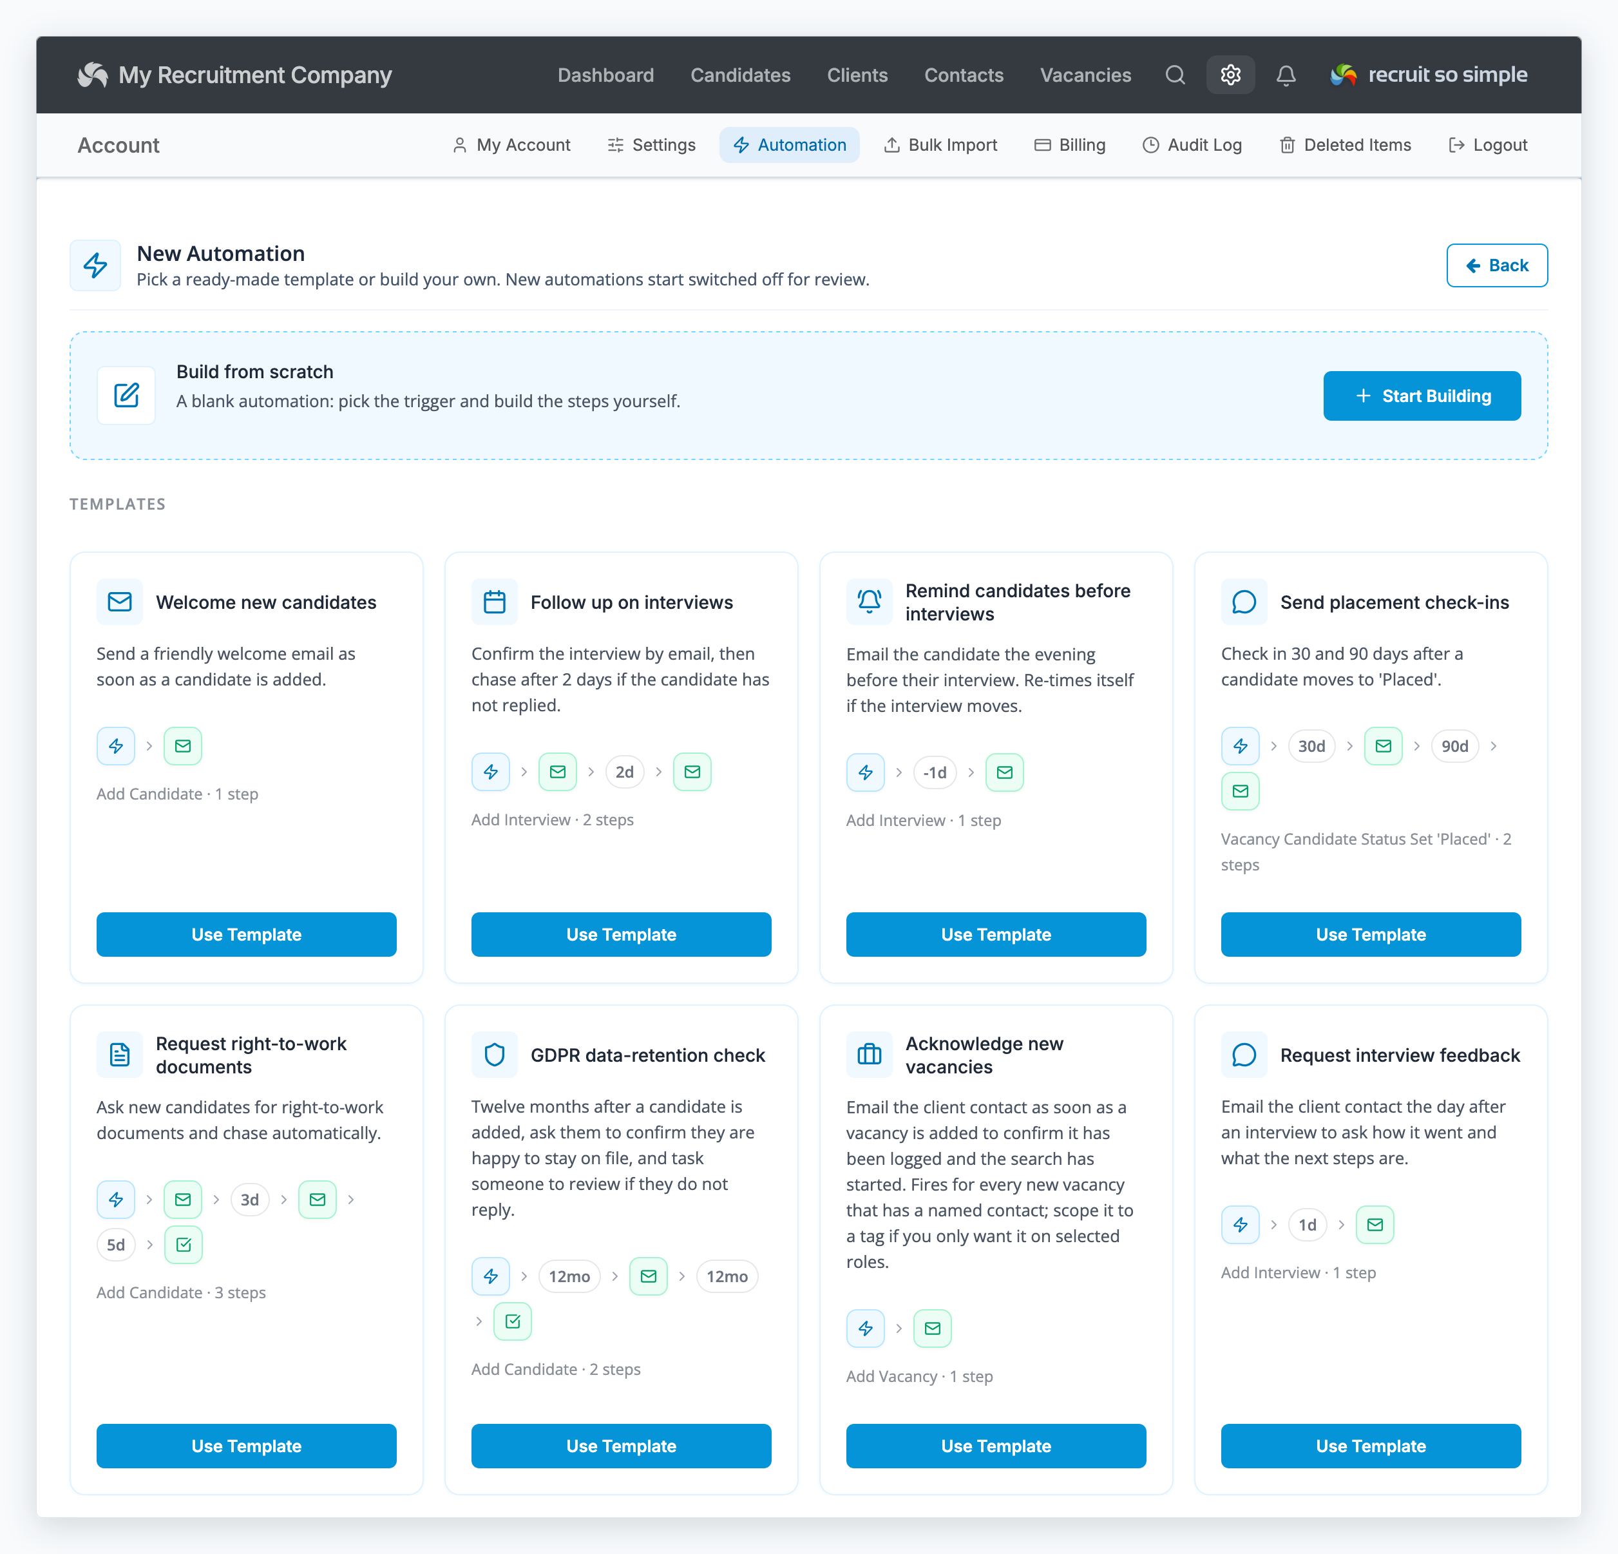
Task: Use Template for Request interview feedback
Action: click(1371, 1446)
